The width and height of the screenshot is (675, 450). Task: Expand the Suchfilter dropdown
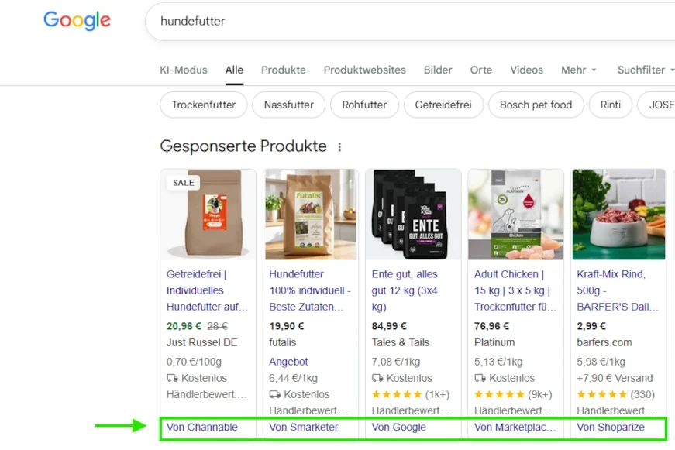coord(646,70)
